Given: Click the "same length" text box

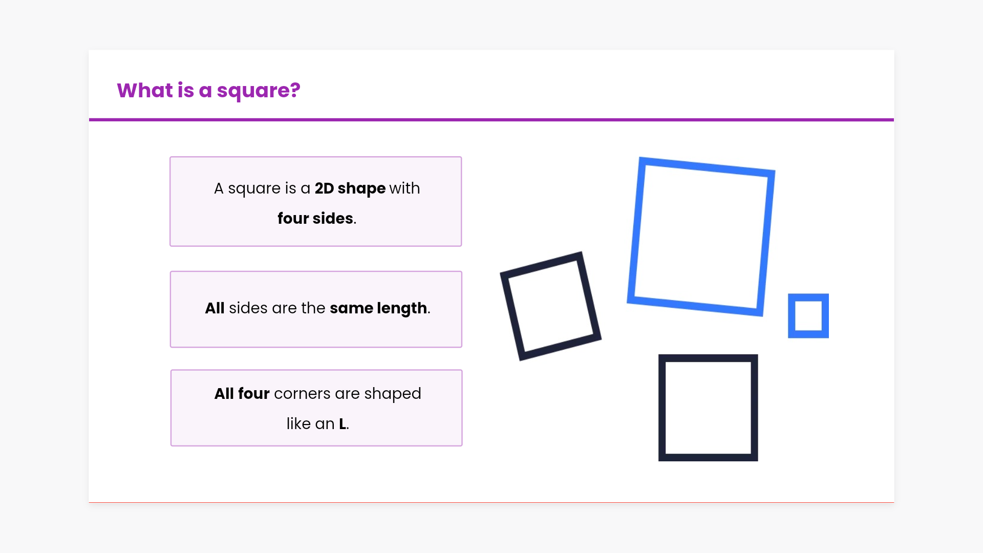Looking at the screenshot, I should tap(315, 309).
